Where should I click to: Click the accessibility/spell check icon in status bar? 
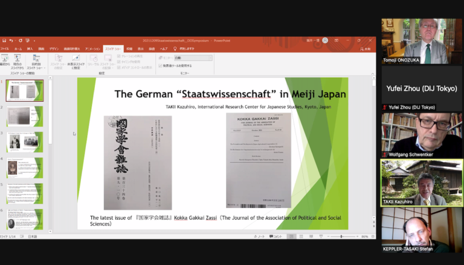click(22, 236)
